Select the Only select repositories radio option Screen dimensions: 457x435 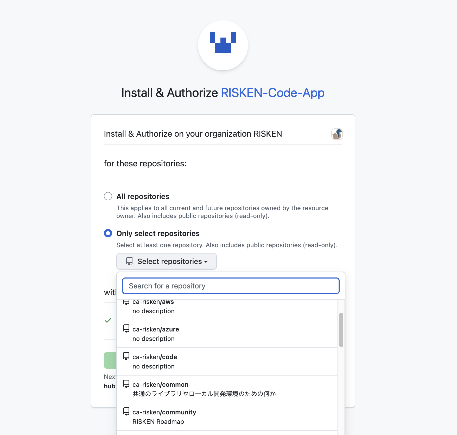(108, 233)
